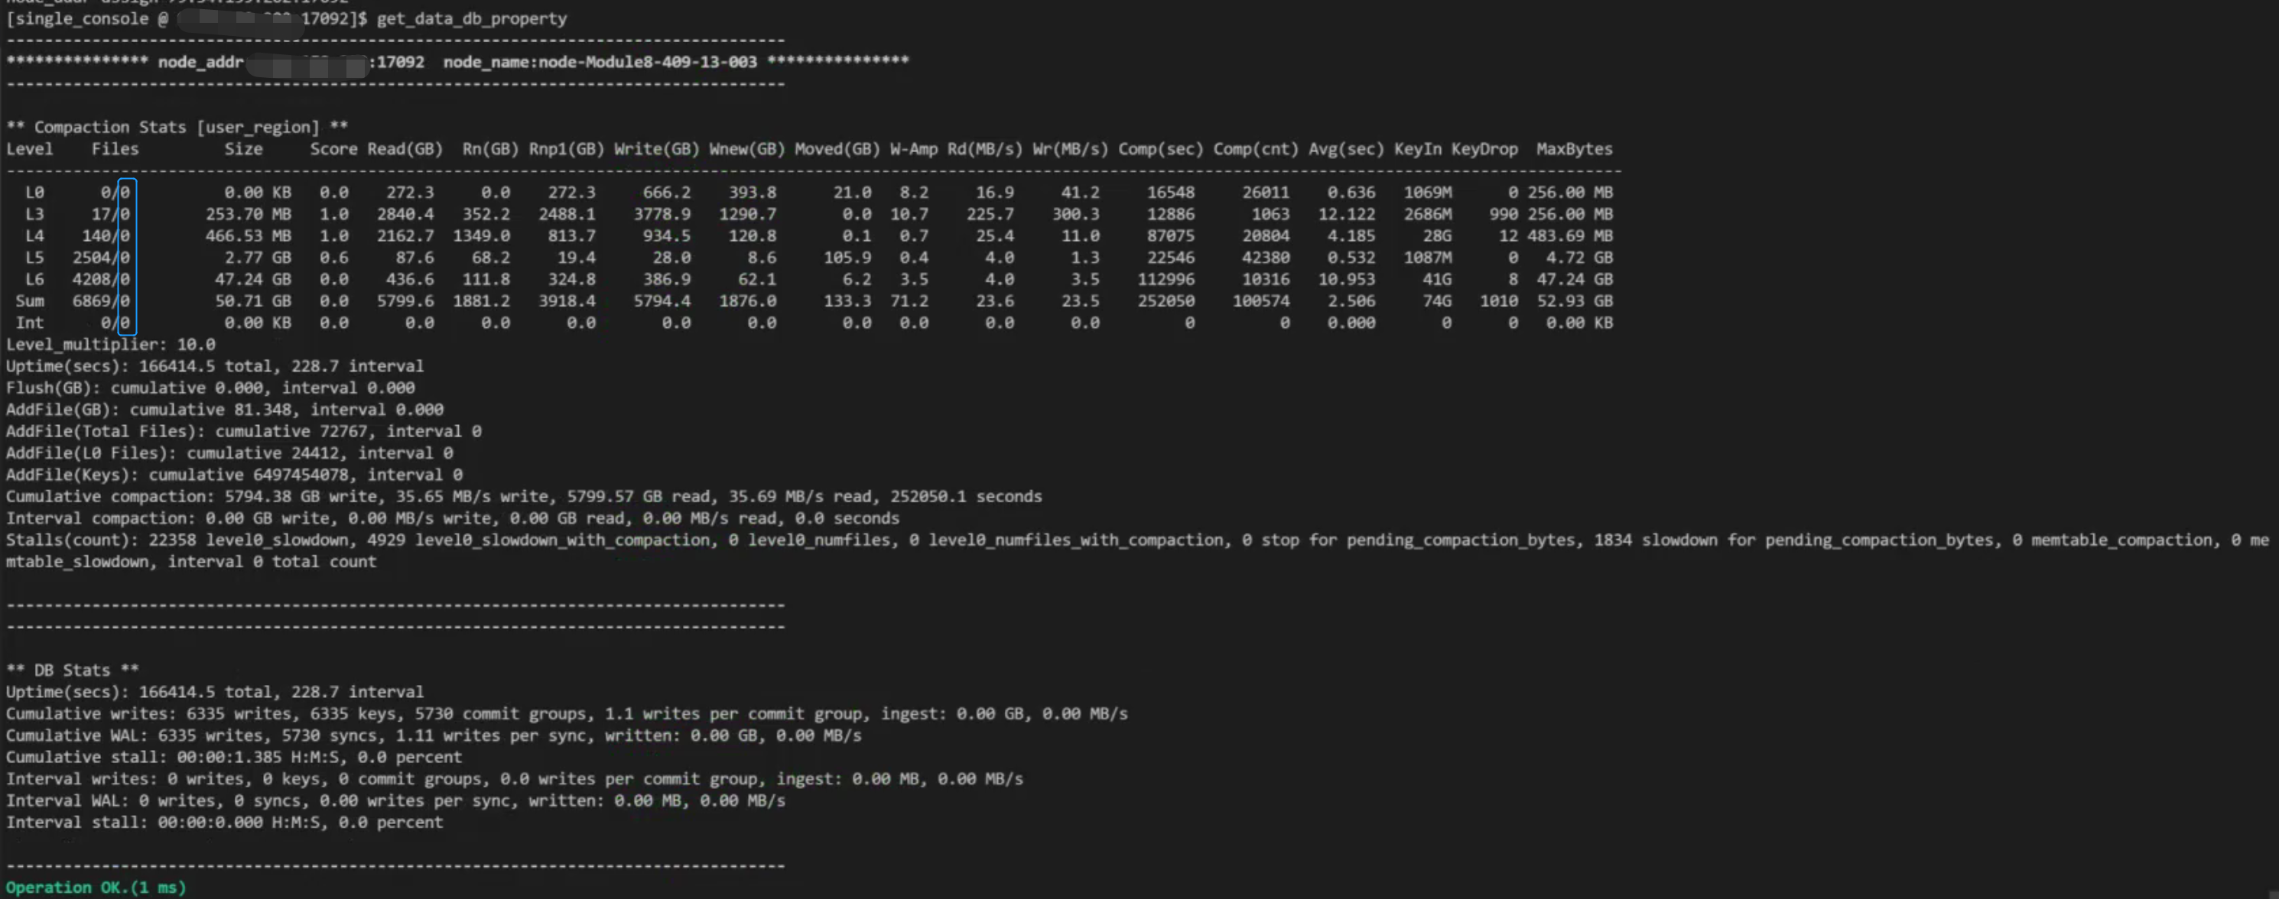
Task: Click the MaxBytes column header
Action: pos(1573,149)
